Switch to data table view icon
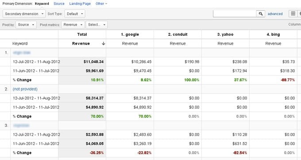Image resolution: width=301 pixels, height=160 pixels. coord(293,14)
